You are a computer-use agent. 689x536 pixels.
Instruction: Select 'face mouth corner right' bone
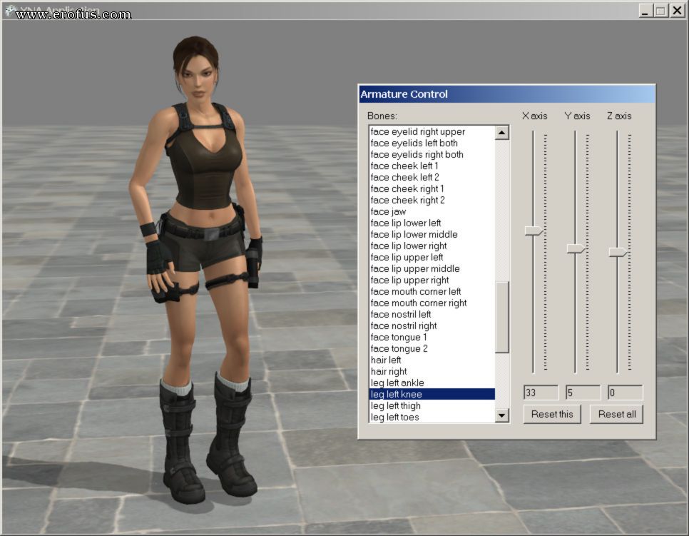432,303
